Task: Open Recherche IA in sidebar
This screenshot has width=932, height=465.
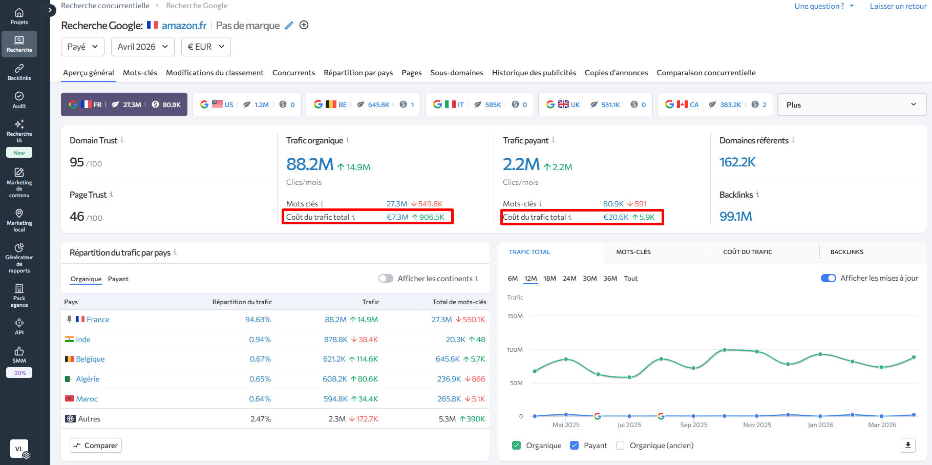Action: [x=19, y=131]
